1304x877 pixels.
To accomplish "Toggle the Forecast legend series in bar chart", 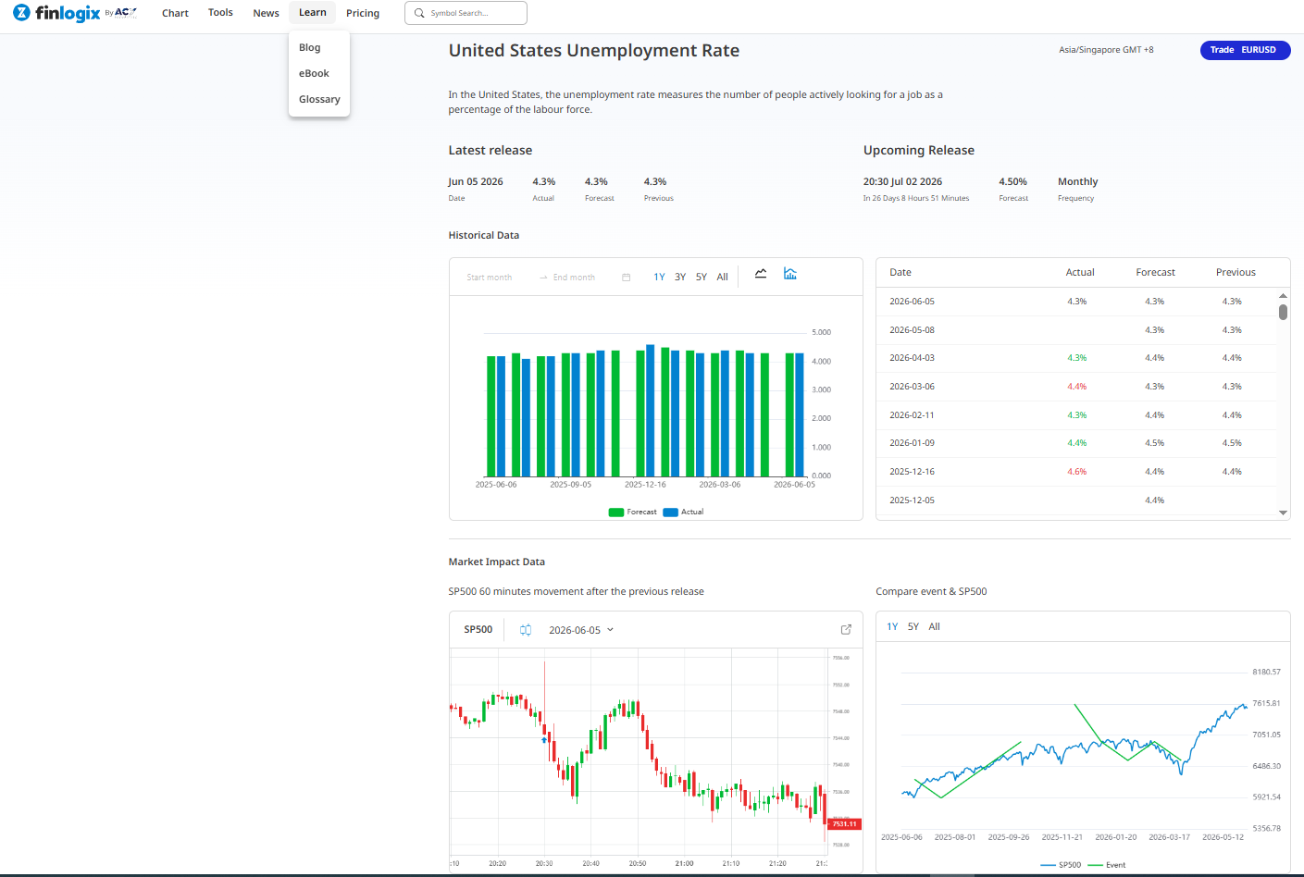I will click(x=633, y=512).
